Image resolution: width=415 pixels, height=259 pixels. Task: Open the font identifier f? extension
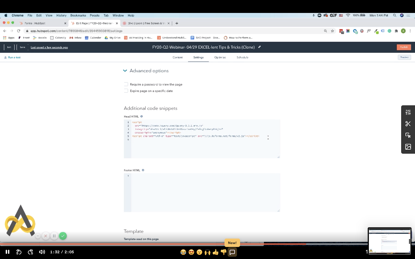369,31
